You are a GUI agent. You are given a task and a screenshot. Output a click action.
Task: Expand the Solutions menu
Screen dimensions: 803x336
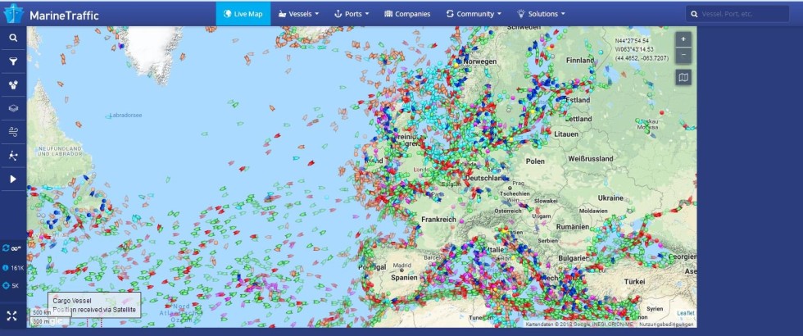pos(542,14)
